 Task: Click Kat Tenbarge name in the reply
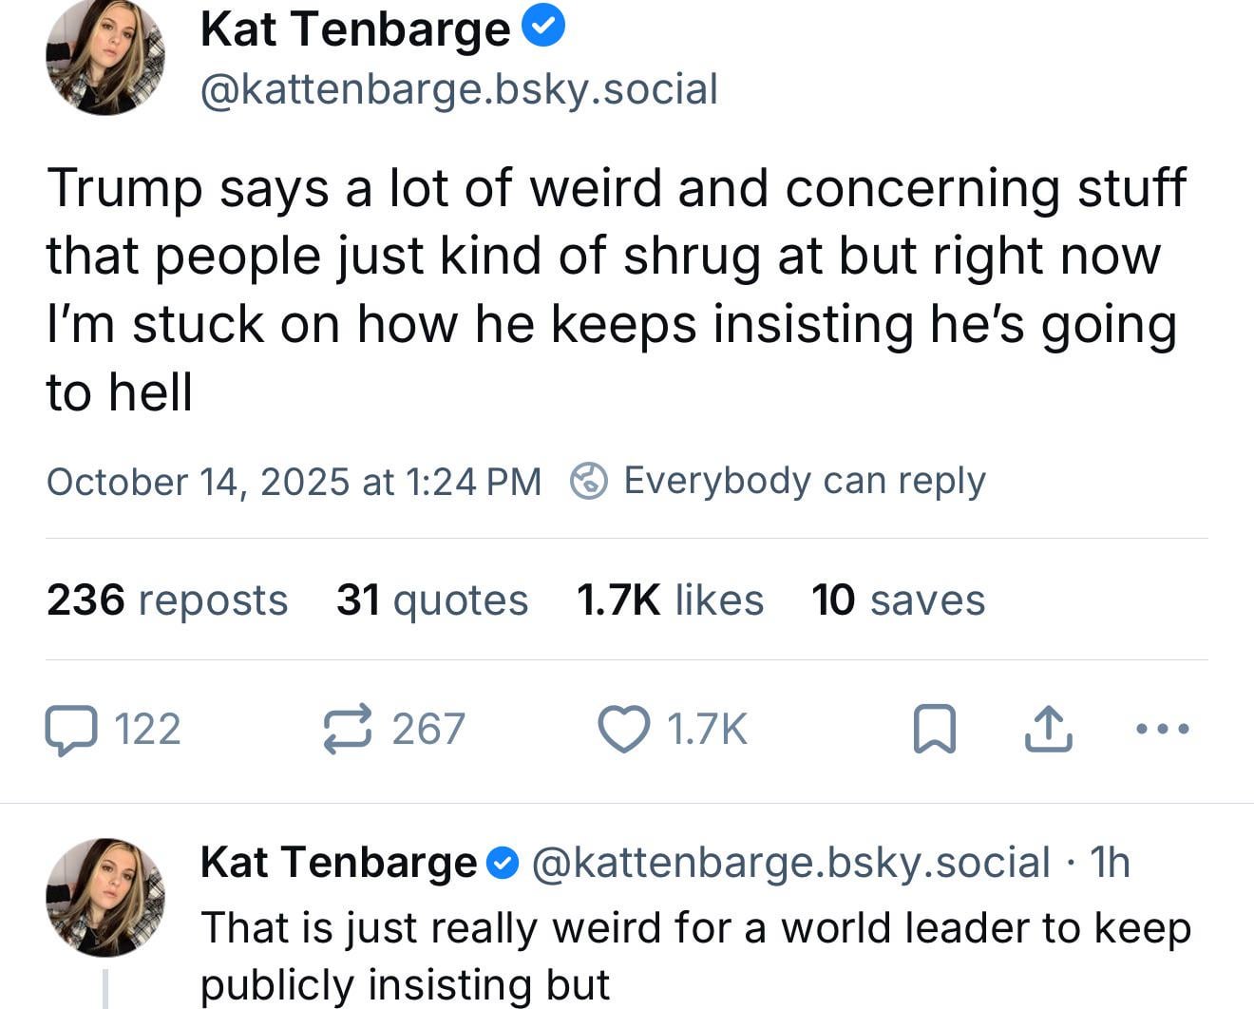pyautogui.click(x=338, y=863)
